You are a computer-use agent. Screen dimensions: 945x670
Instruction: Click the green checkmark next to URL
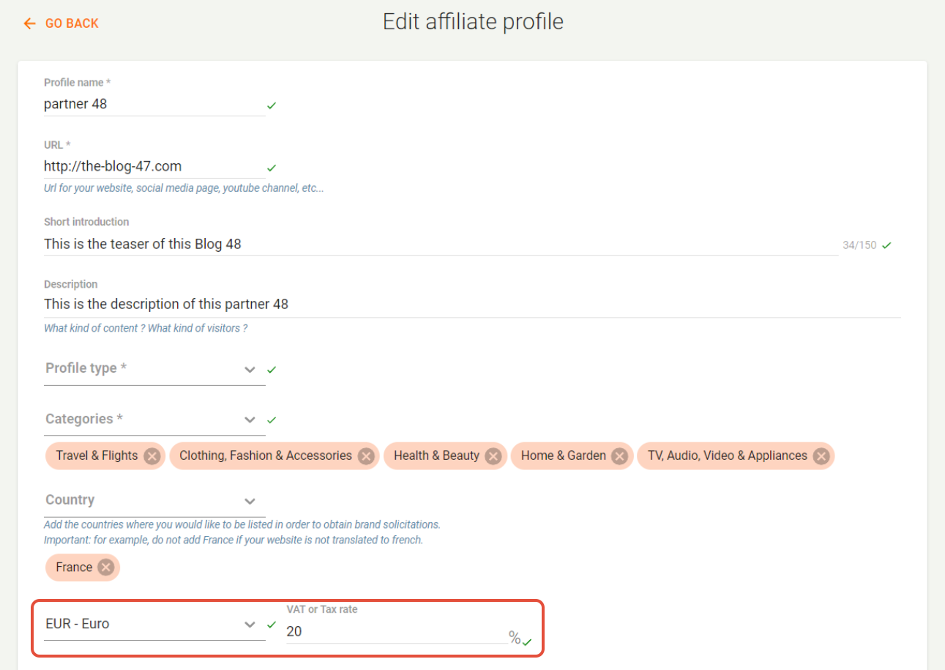point(272,168)
